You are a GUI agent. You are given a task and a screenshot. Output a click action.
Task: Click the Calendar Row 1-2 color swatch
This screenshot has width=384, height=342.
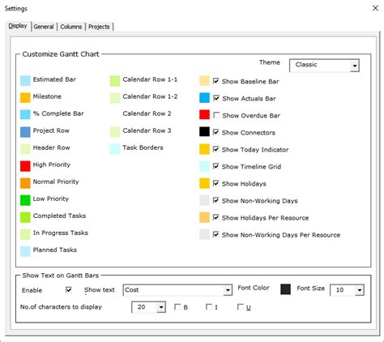(x=115, y=98)
